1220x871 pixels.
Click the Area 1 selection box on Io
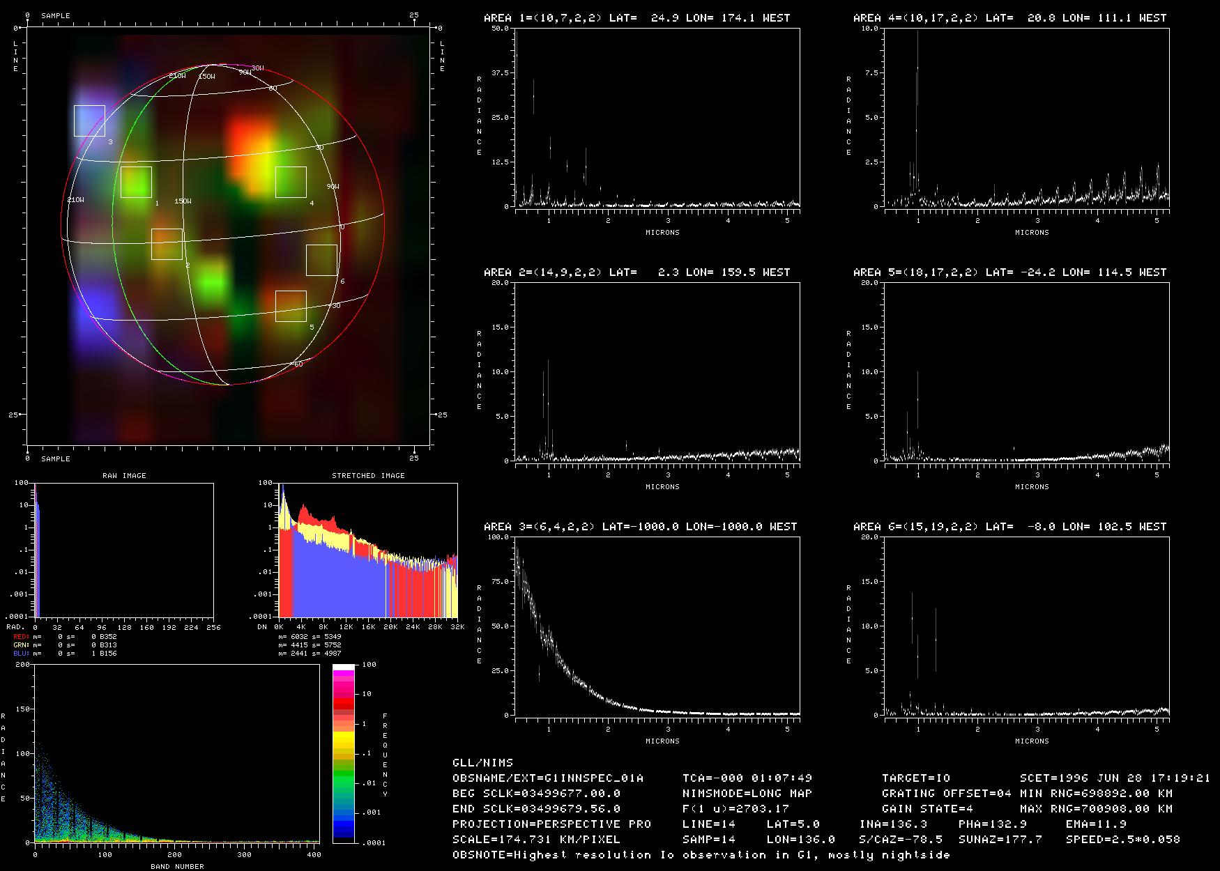pos(136,182)
